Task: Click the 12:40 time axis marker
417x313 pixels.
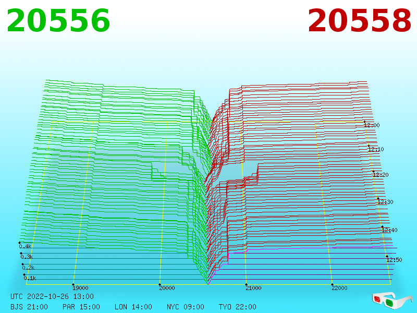Action: tap(389, 230)
